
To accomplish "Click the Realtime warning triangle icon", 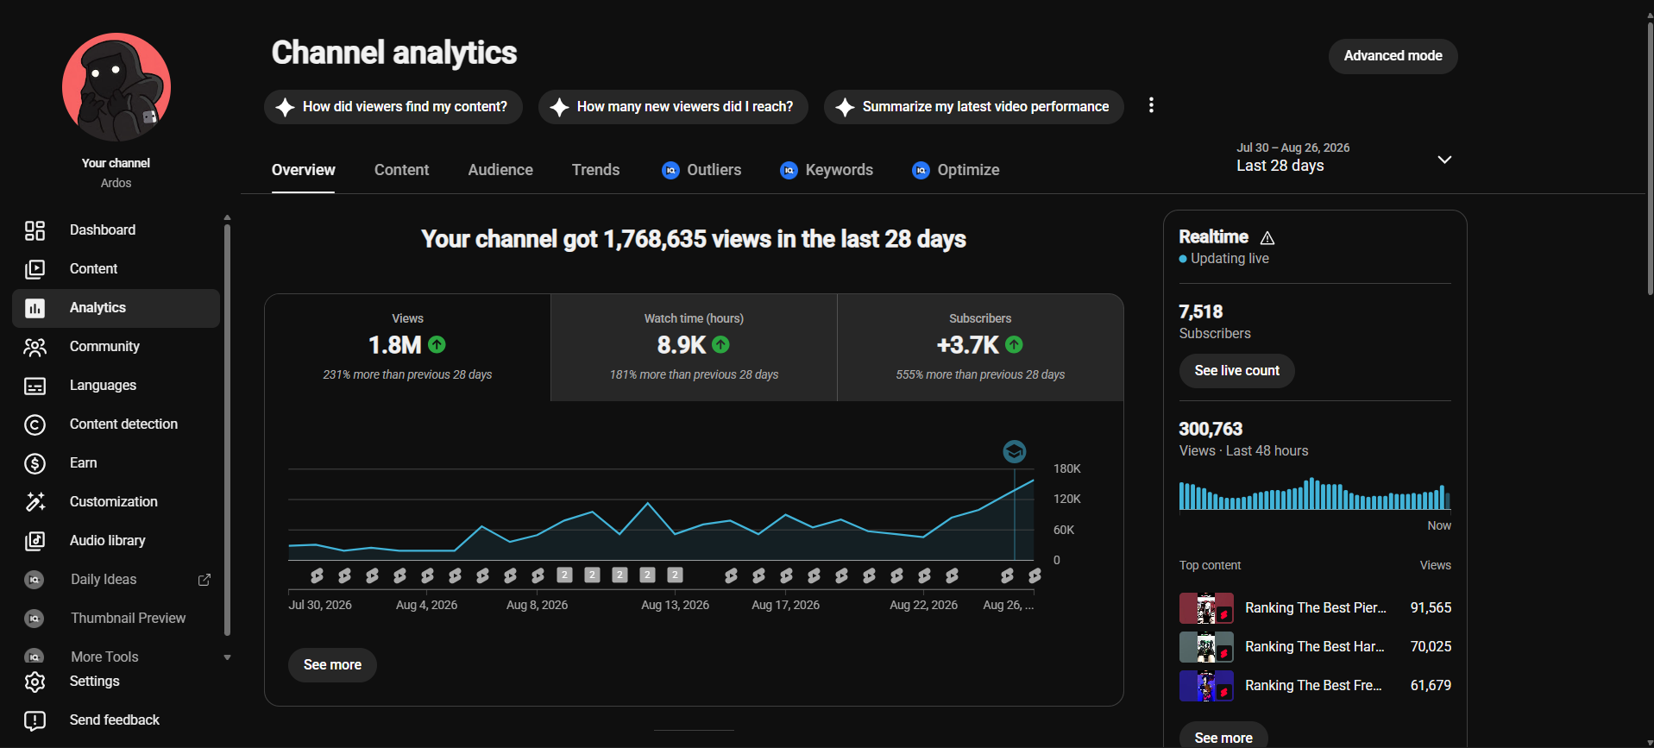I will coord(1267,238).
